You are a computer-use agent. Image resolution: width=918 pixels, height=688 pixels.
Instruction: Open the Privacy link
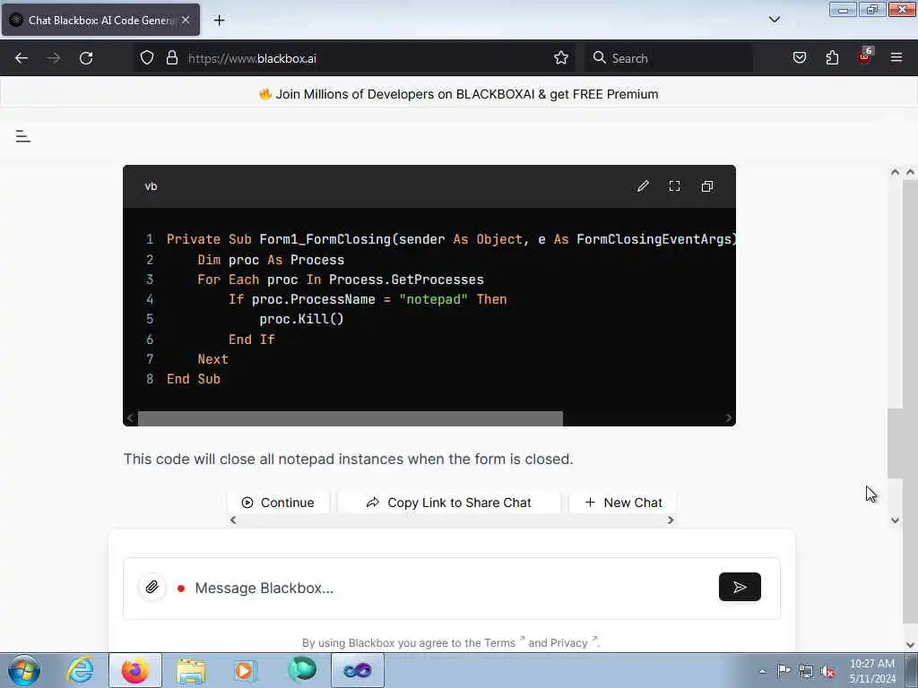pyautogui.click(x=570, y=643)
